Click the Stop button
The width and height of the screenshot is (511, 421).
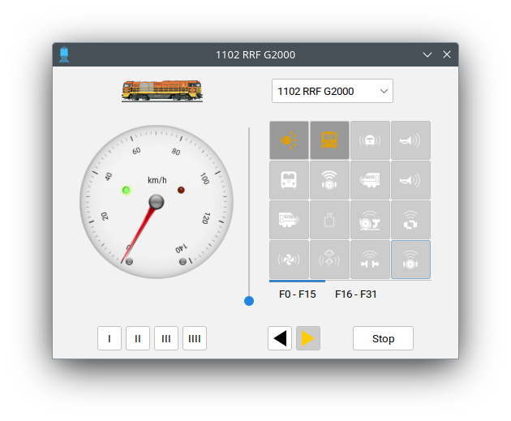coord(383,338)
